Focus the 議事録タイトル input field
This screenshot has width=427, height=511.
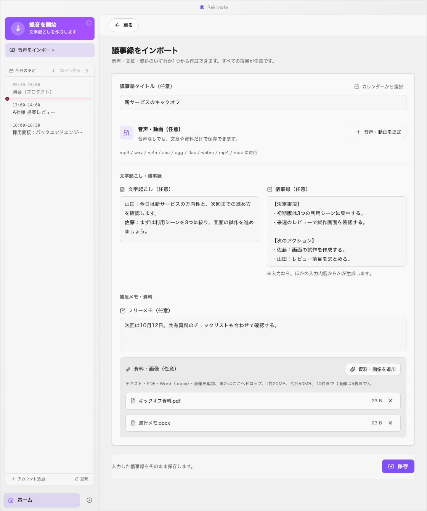[x=263, y=103]
